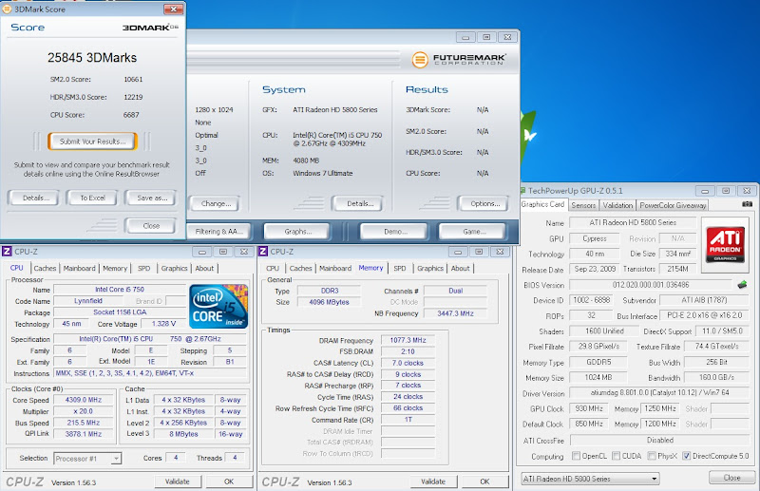Click the Socket 1156 LGA package field

(120, 312)
